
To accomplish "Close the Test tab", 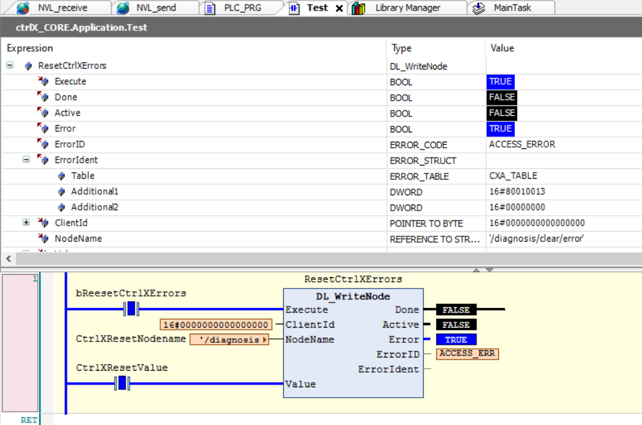I will 340,9.
